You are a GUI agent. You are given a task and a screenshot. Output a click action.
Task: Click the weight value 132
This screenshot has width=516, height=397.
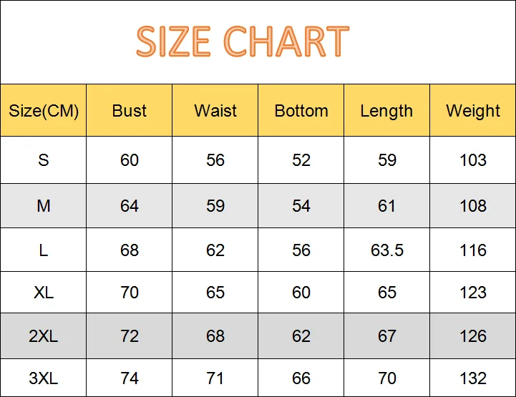tap(473, 378)
